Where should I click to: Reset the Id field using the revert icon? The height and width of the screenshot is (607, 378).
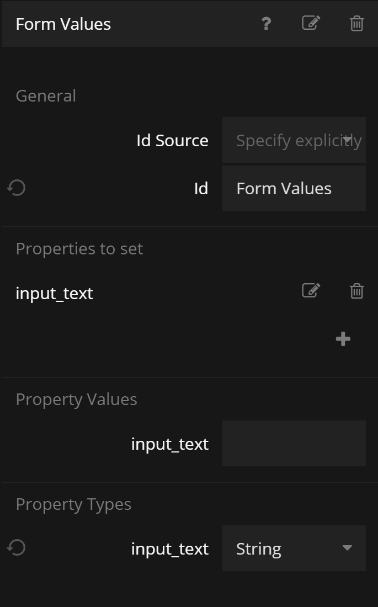tap(17, 188)
